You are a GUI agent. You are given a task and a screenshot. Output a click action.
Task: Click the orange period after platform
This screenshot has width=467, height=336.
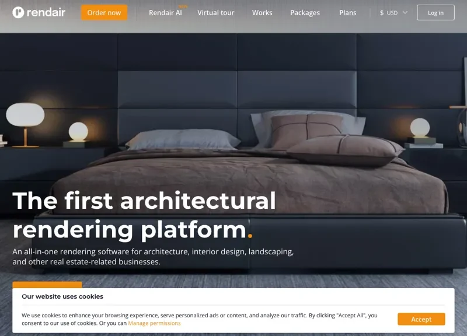click(x=250, y=236)
